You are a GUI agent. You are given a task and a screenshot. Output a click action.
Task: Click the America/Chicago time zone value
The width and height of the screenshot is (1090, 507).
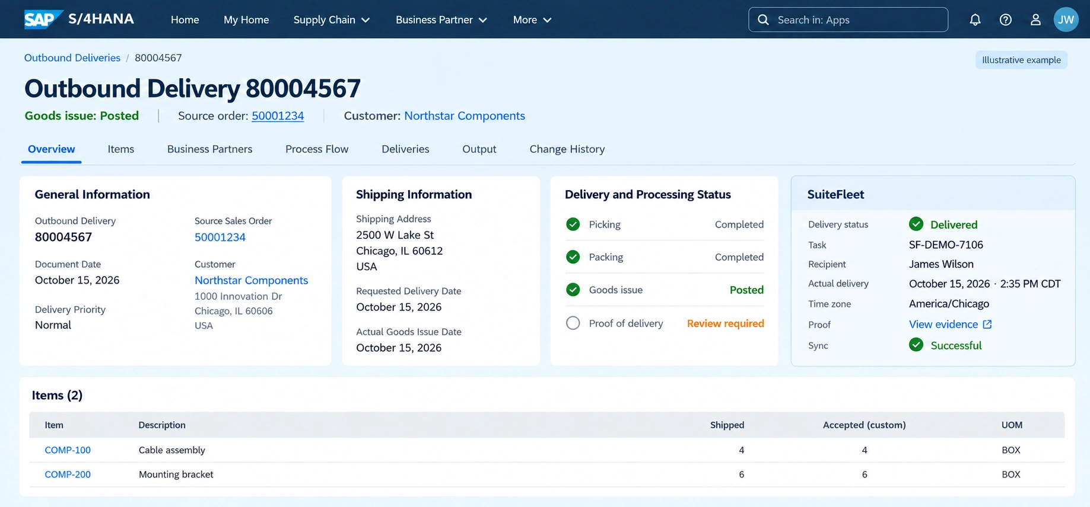pos(949,304)
